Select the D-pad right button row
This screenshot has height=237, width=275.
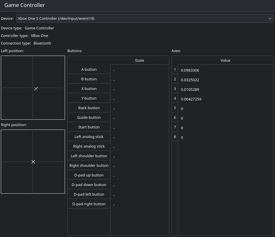coord(89,204)
